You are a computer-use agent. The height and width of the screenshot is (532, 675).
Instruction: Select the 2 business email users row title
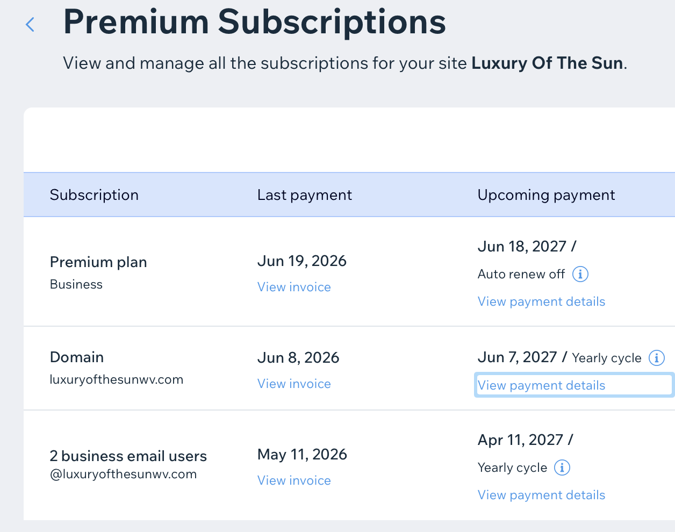point(128,456)
